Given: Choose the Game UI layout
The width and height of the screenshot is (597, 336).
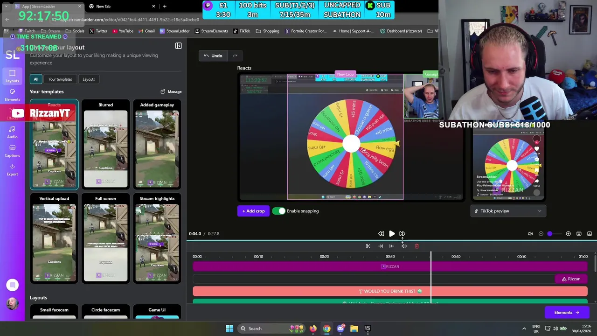Looking at the screenshot, I should pyautogui.click(x=157, y=313).
